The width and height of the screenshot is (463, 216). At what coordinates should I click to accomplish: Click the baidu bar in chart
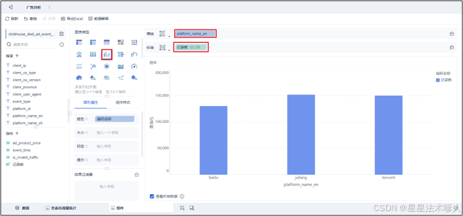point(214,140)
